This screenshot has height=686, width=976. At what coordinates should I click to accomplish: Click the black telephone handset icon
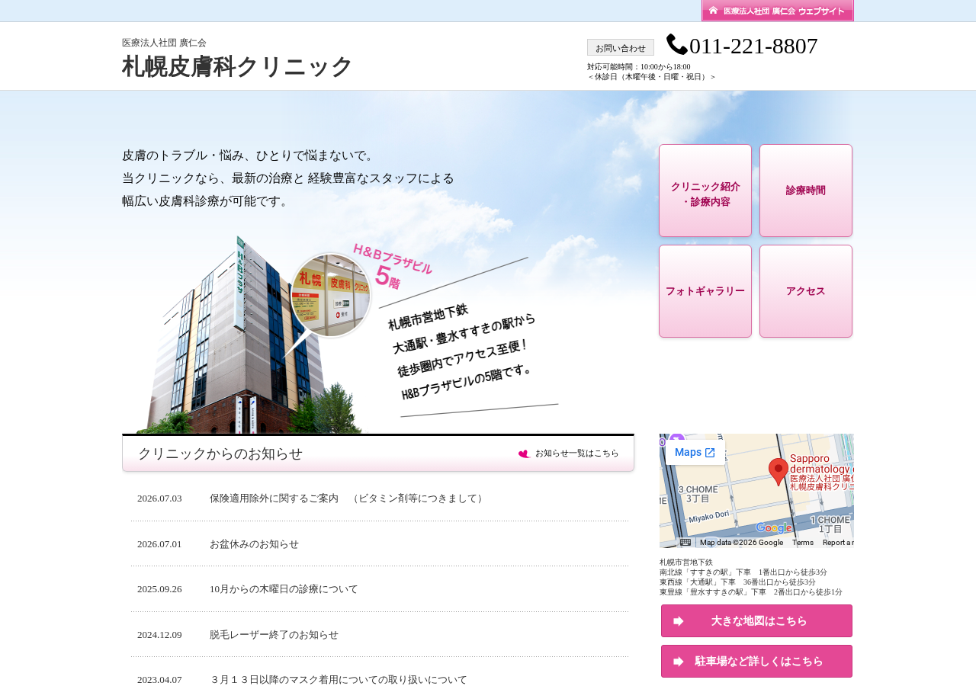coord(677,45)
